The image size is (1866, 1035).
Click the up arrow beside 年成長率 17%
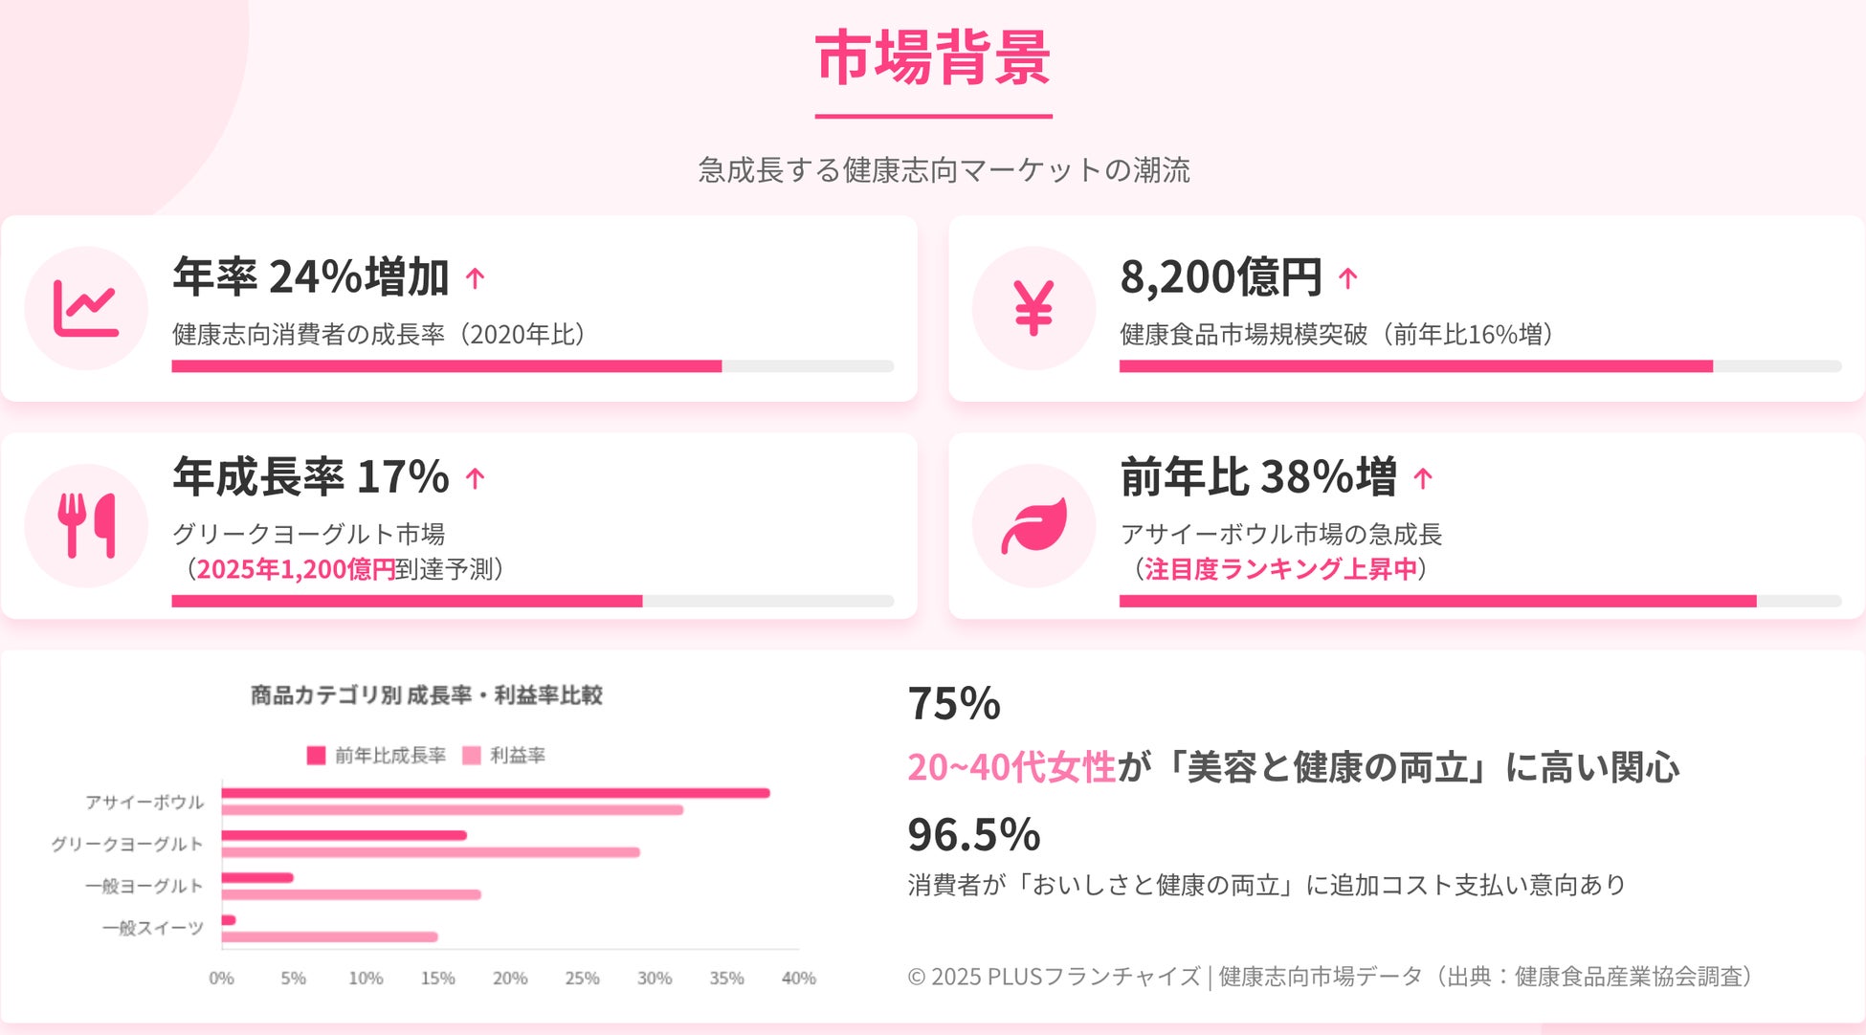[x=476, y=477]
